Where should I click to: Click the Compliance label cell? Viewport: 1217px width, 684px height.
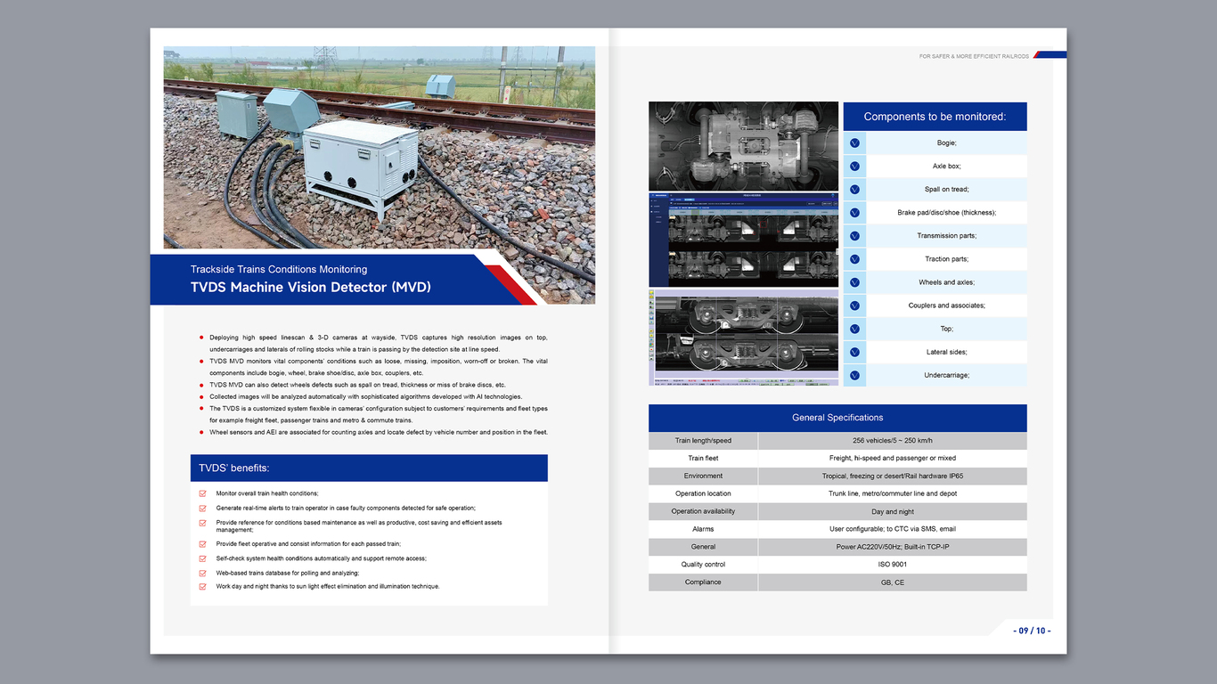coord(703,582)
